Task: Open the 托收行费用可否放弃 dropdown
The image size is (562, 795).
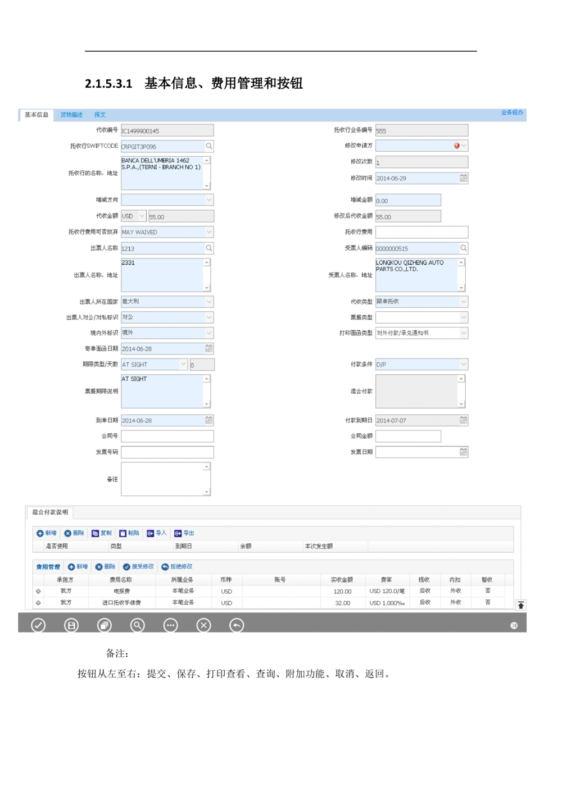Action: [209, 232]
